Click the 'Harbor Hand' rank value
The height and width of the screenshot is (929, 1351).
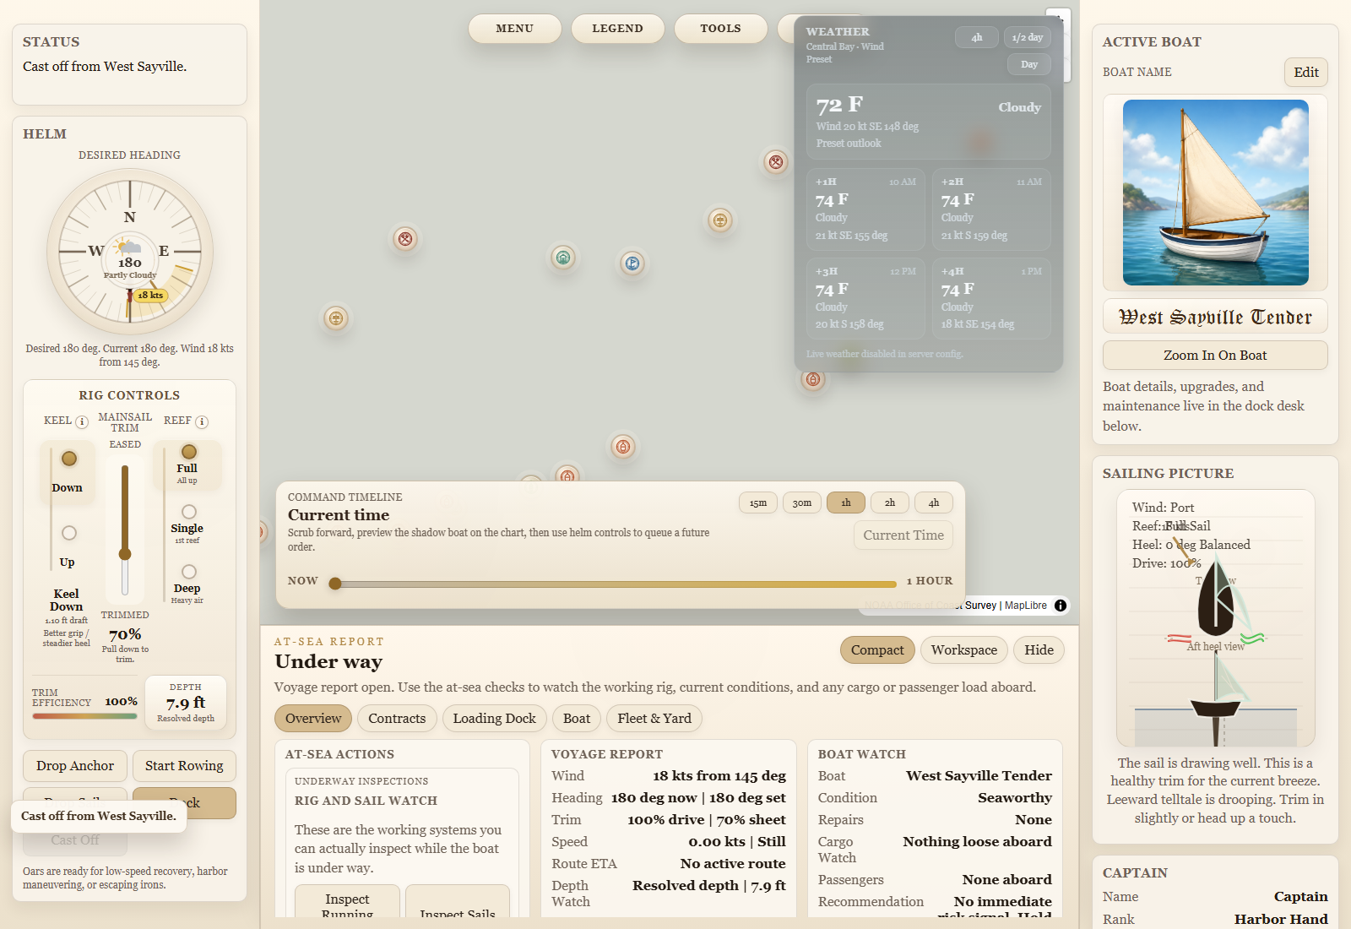(1281, 920)
